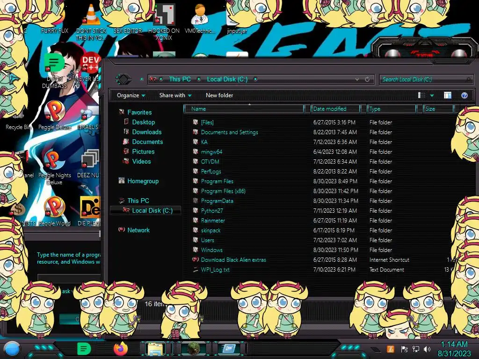Select the Program Files folder
This screenshot has height=359, width=479.
pos(217,181)
